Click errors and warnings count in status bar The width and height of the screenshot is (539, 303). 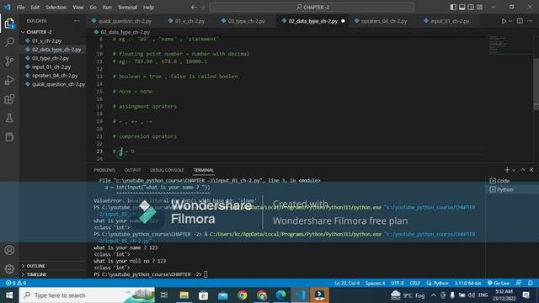pyautogui.click(x=16, y=283)
